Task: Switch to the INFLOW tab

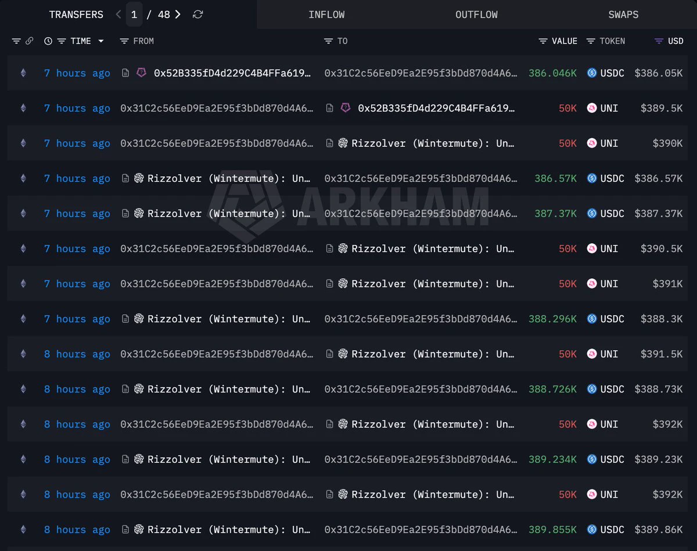Action: point(326,15)
